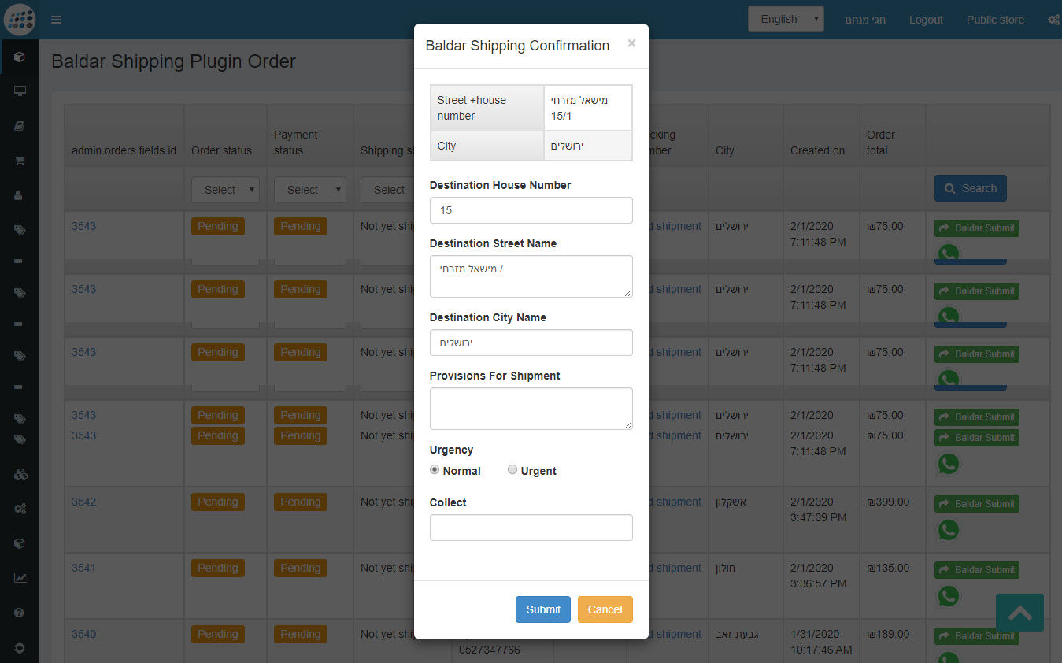Click the date 2/1/2020 3:36:57 PM
The width and height of the screenshot is (1062, 663).
tap(819, 576)
